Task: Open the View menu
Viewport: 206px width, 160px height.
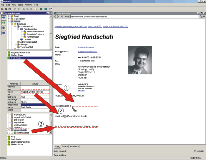Action: point(14,5)
